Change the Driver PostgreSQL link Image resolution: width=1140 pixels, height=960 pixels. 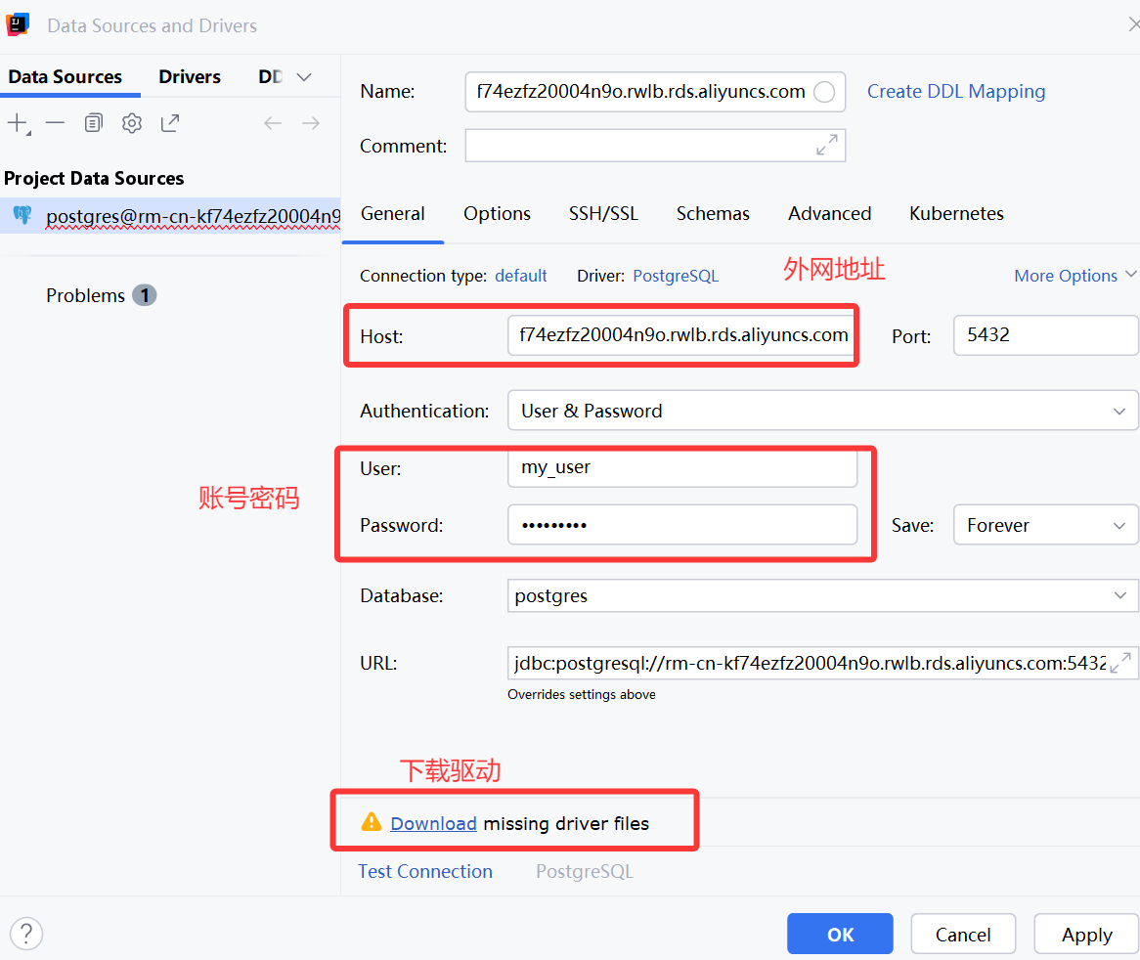[676, 276]
